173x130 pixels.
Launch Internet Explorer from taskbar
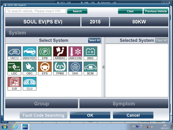15,127
